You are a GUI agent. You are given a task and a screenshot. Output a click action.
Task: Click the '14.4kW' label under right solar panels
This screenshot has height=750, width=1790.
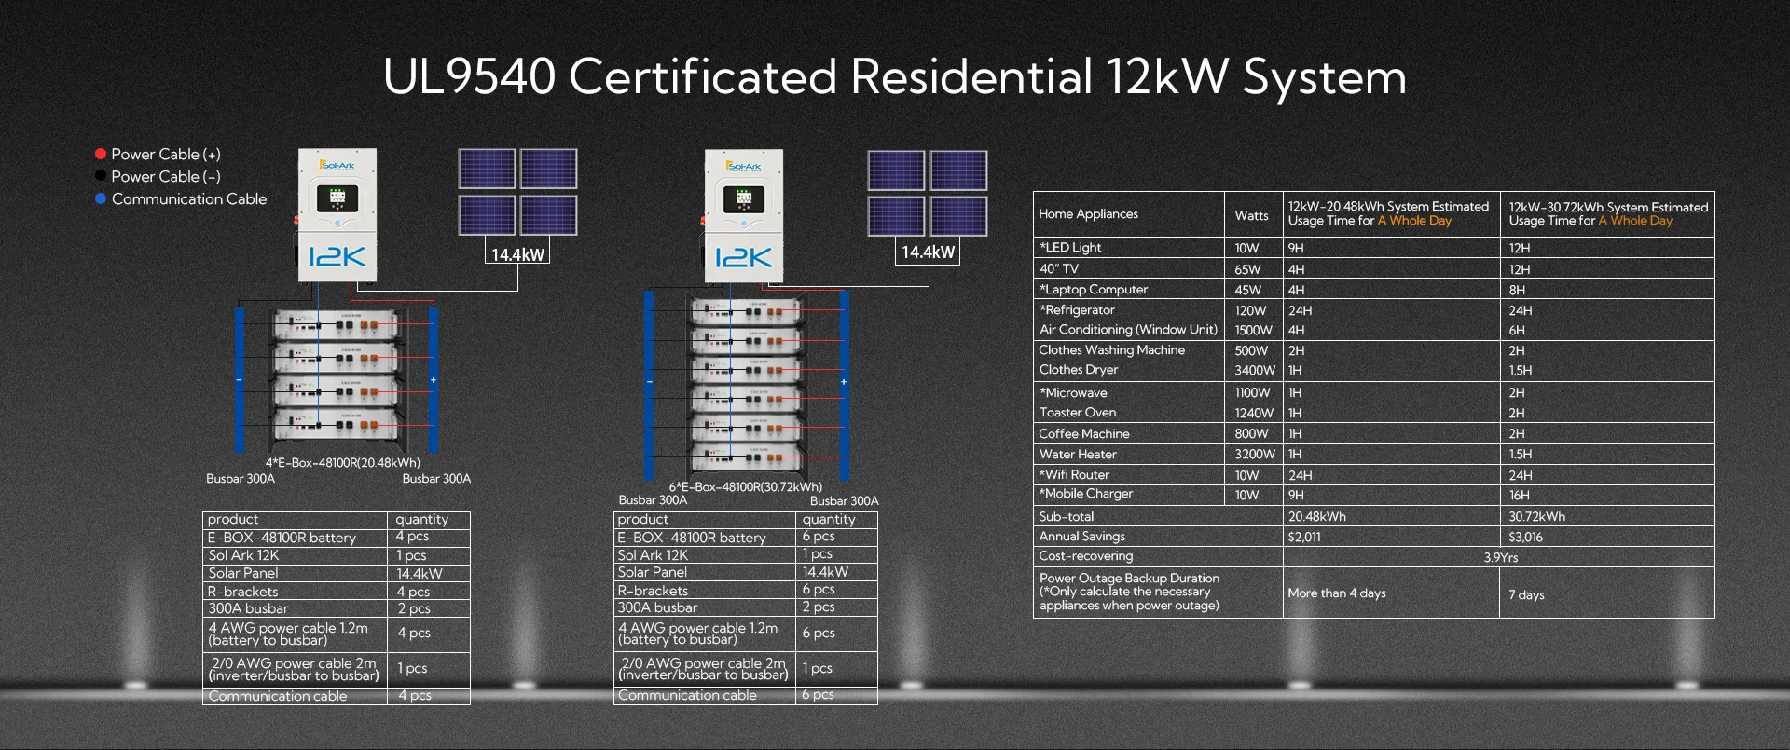point(928,252)
